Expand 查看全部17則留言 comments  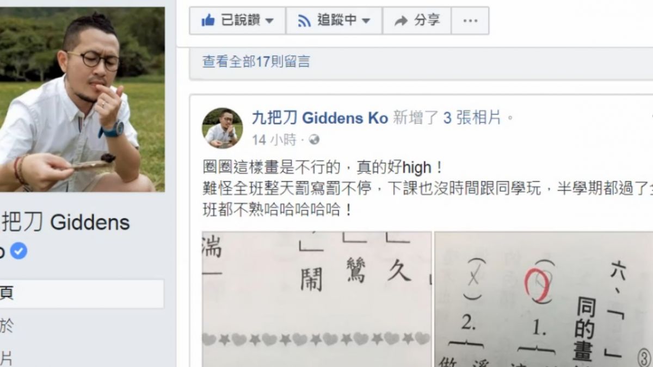tap(256, 61)
